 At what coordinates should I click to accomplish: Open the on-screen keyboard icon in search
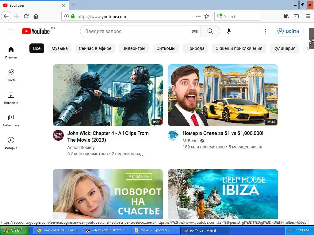[194, 32]
